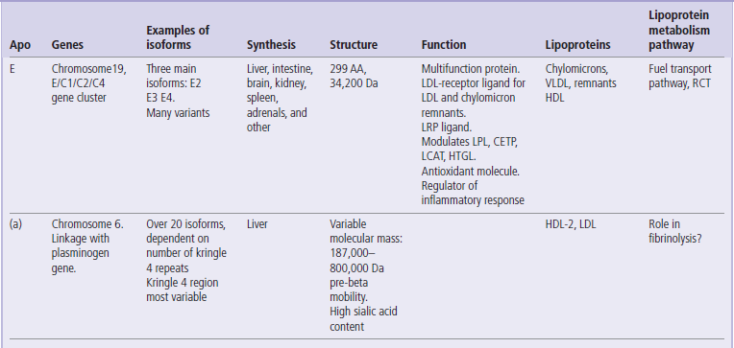Select the 'Genes' column header
Image resolution: width=734 pixels, height=348 pixels.
(67, 45)
